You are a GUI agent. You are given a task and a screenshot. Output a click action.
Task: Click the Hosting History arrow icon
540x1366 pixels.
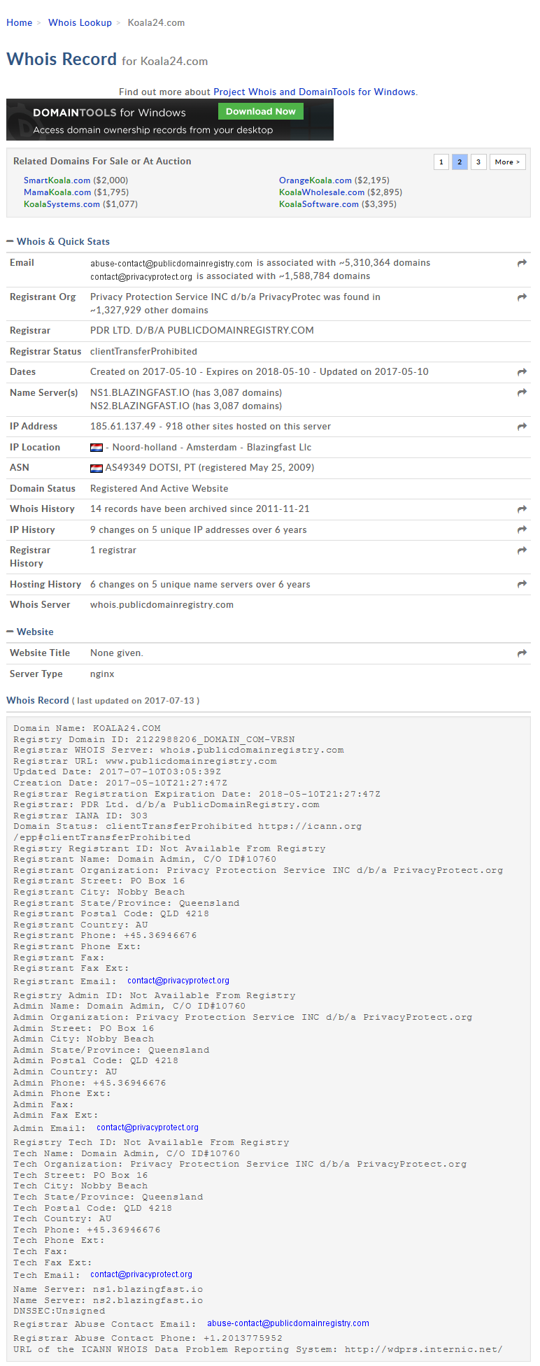[522, 585]
